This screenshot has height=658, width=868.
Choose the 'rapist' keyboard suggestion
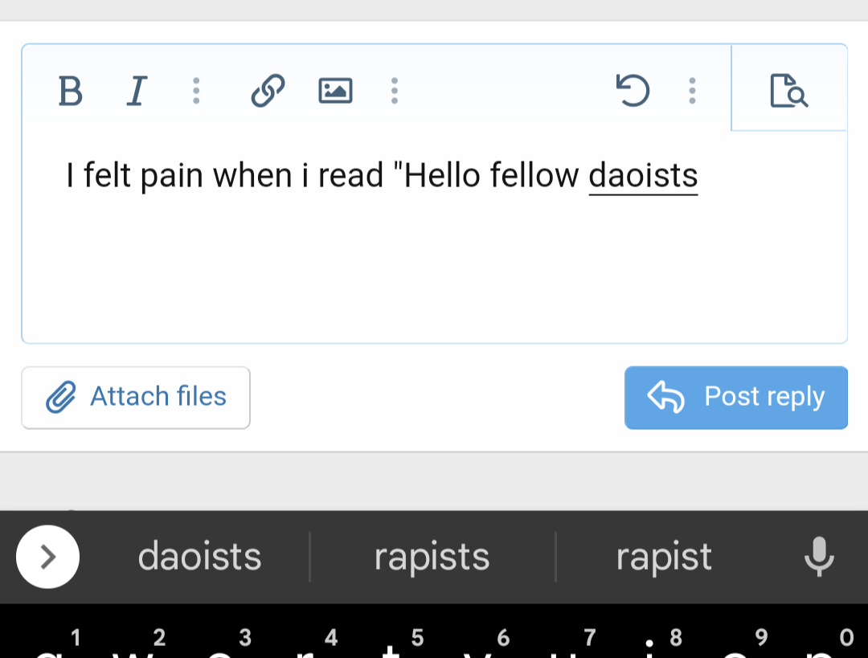[664, 556]
